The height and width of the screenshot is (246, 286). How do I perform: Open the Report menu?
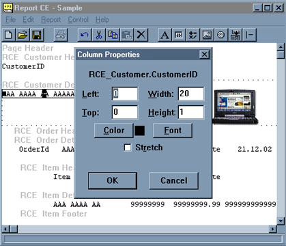pyautogui.click(x=51, y=20)
